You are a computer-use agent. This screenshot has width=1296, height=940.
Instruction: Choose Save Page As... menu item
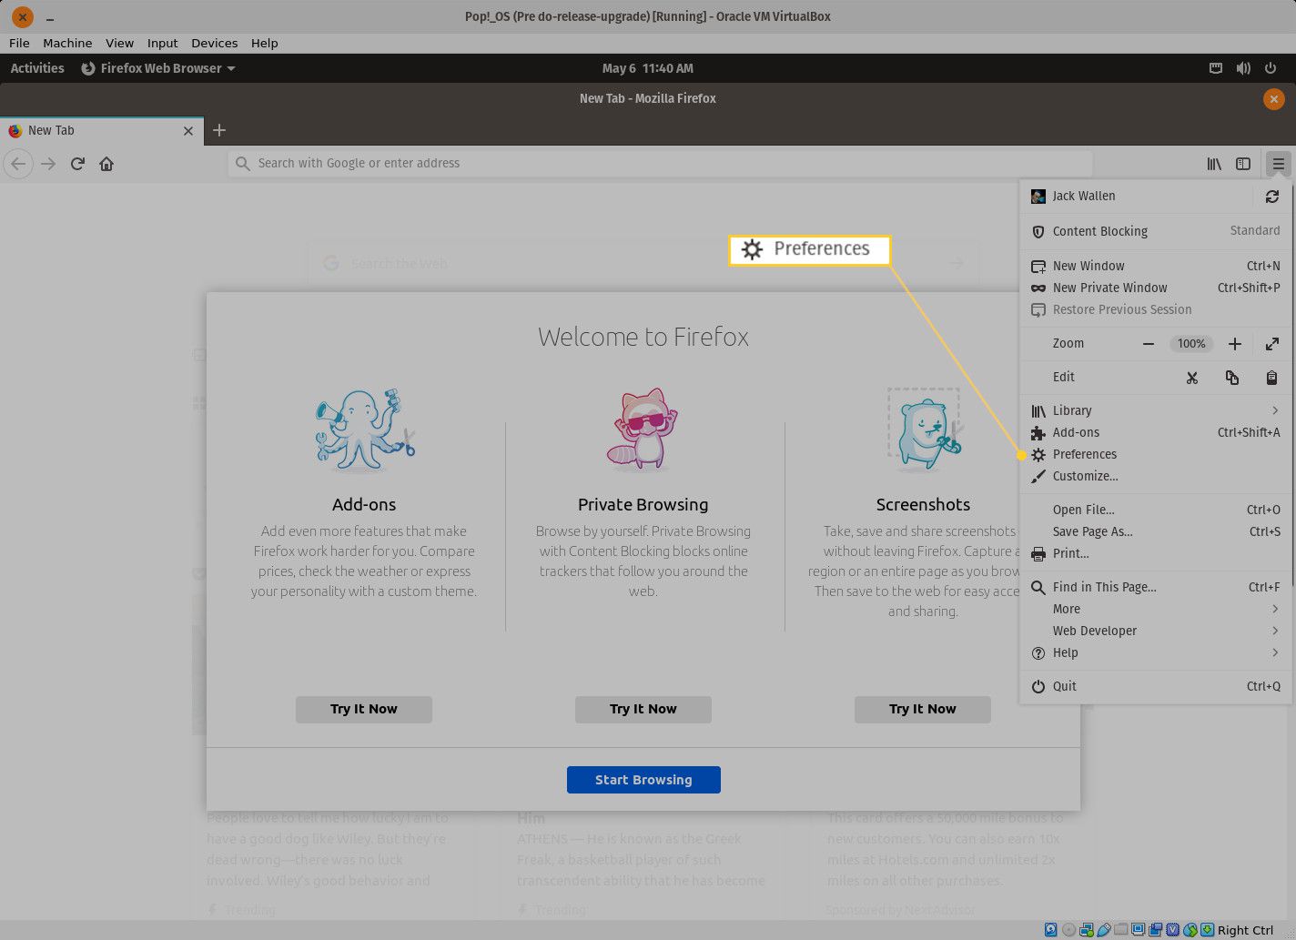coord(1156,531)
